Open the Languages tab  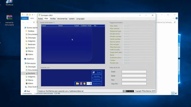pos(80,19)
